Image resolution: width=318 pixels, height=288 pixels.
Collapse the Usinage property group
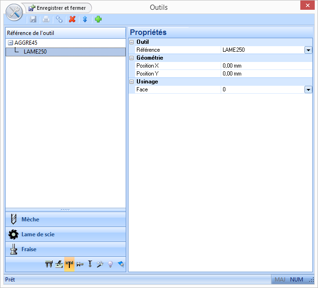pos(132,82)
